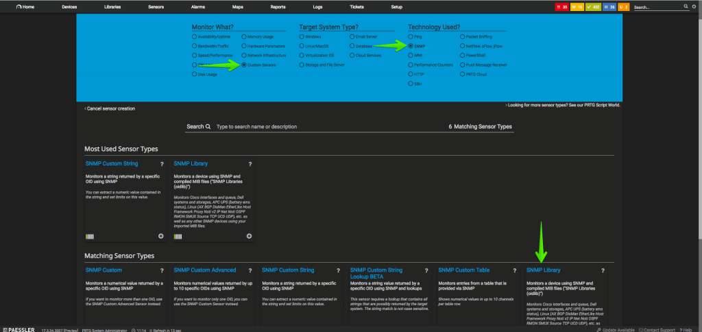Select NetFlow, sFlow, jFlow technology
Screen dimensions: 702x332
point(463,46)
